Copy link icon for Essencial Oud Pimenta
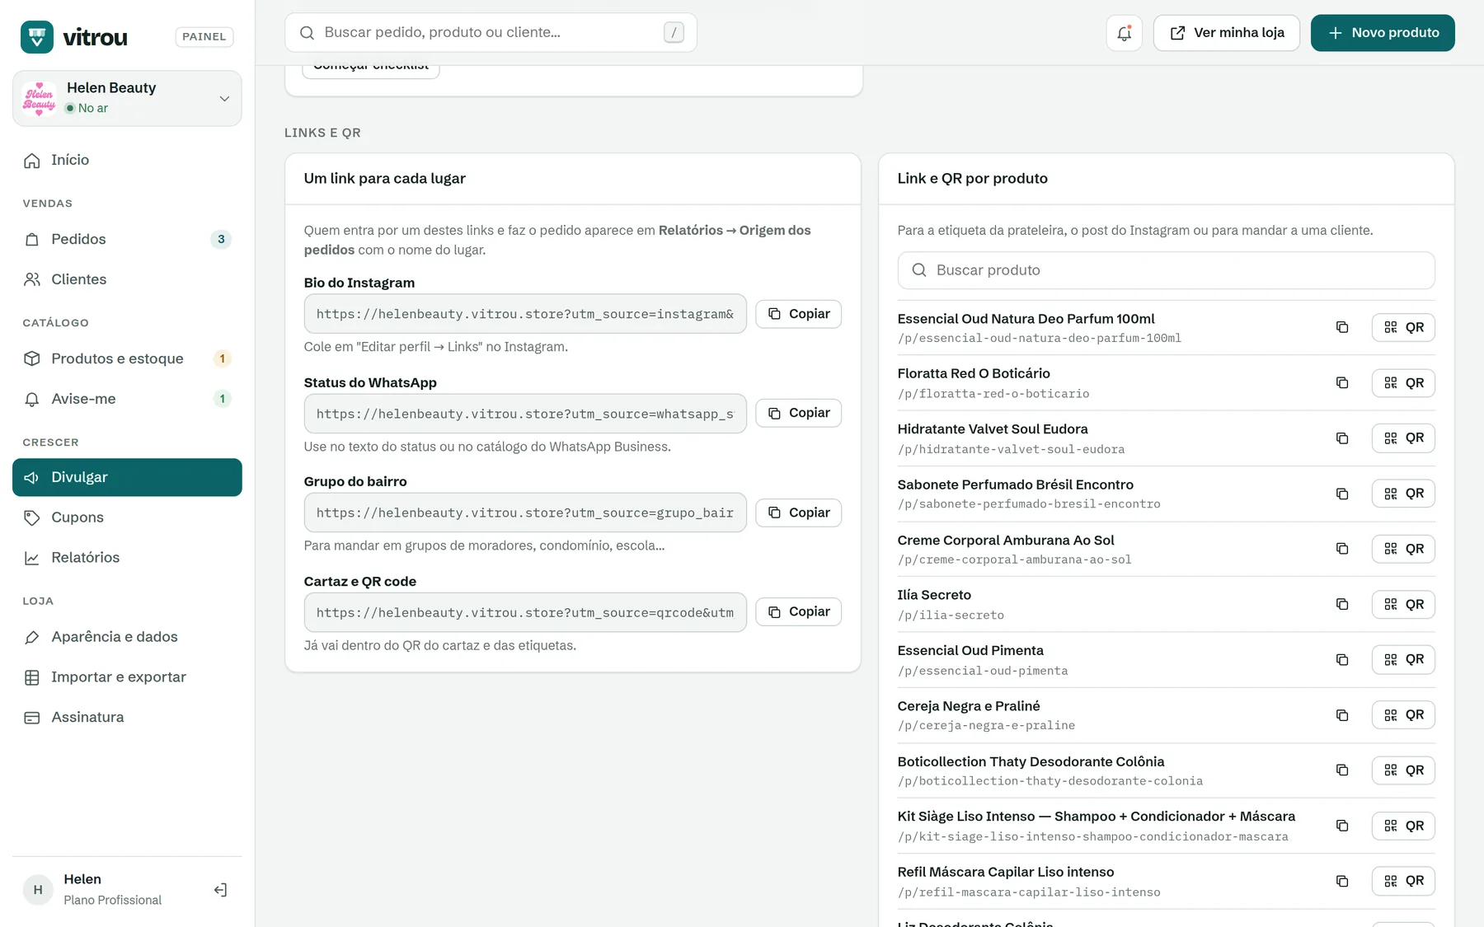The image size is (1484, 927). [x=1342, y=659]
